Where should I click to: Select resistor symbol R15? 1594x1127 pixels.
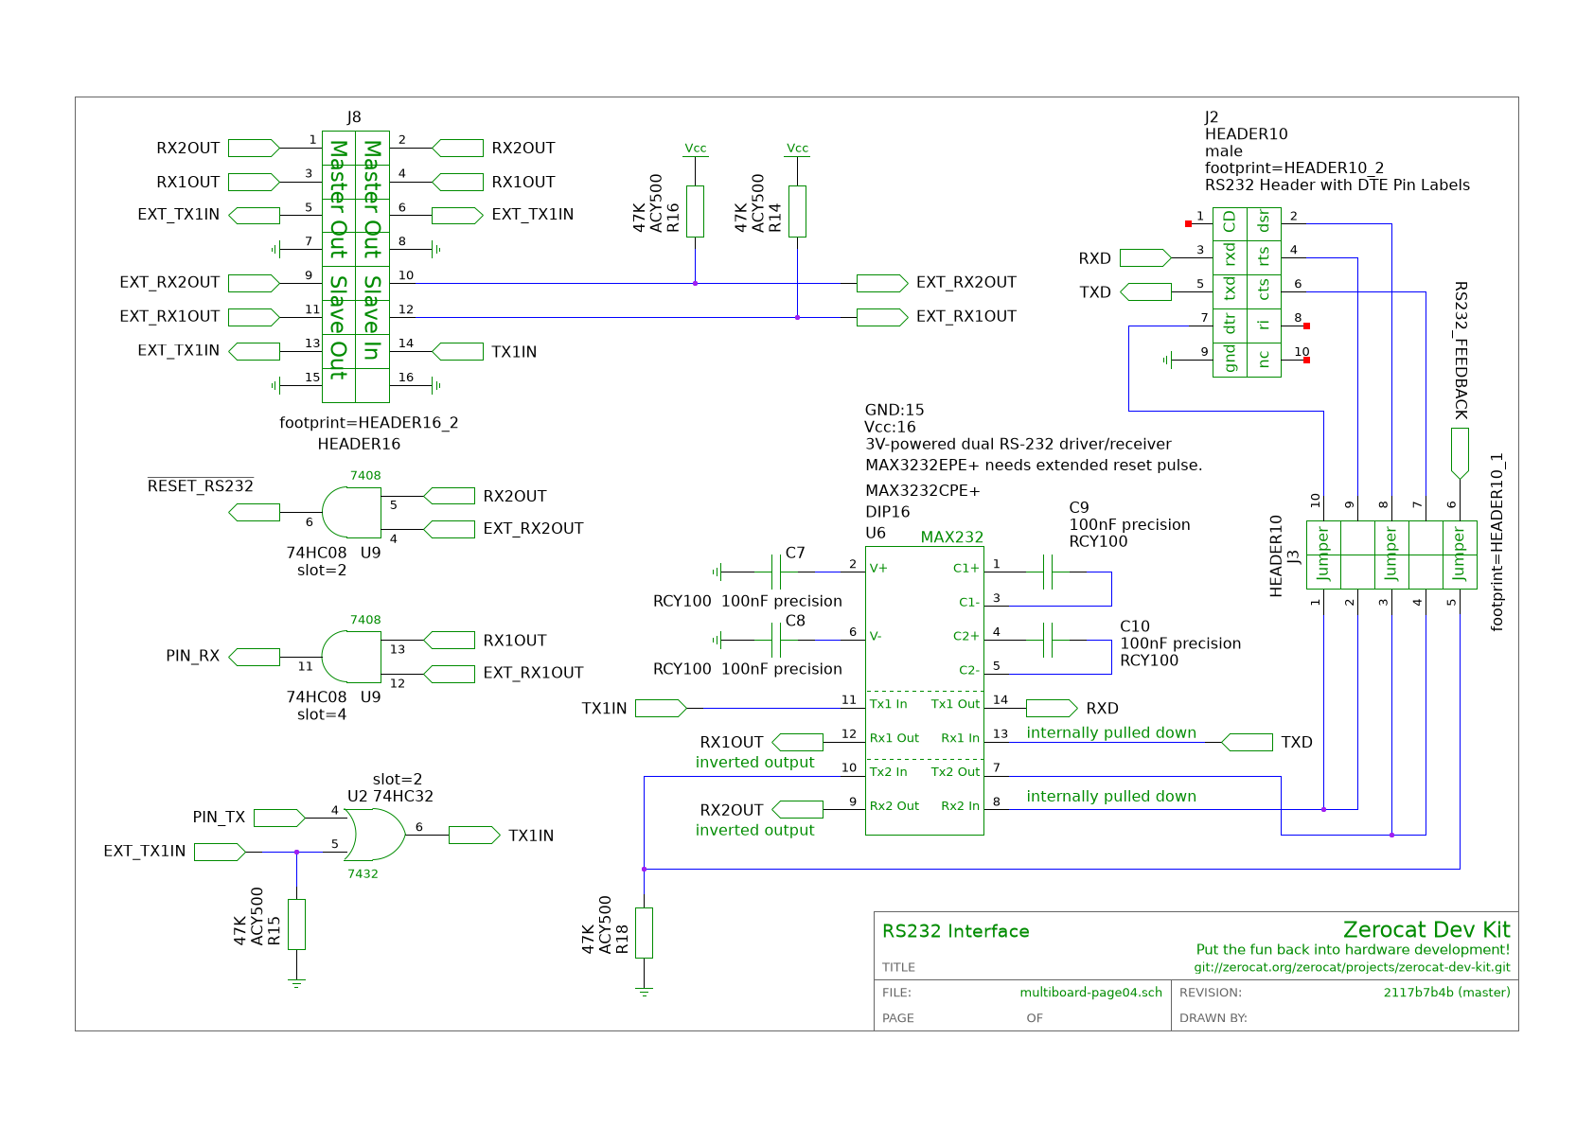click(296, 924)
